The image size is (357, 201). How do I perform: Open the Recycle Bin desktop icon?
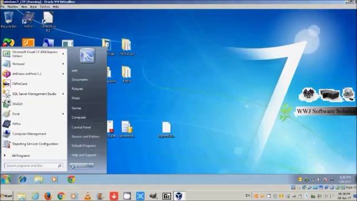9,20
